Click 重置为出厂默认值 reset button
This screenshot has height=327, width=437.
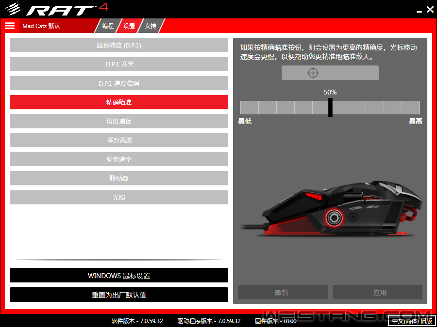coord(119,295)
